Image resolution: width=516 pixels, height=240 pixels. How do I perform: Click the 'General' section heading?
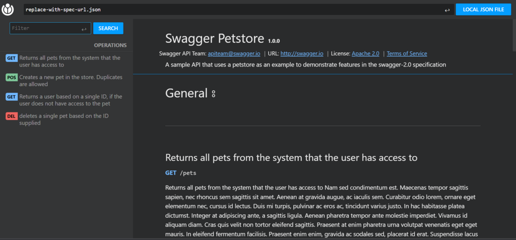(186, 93)
